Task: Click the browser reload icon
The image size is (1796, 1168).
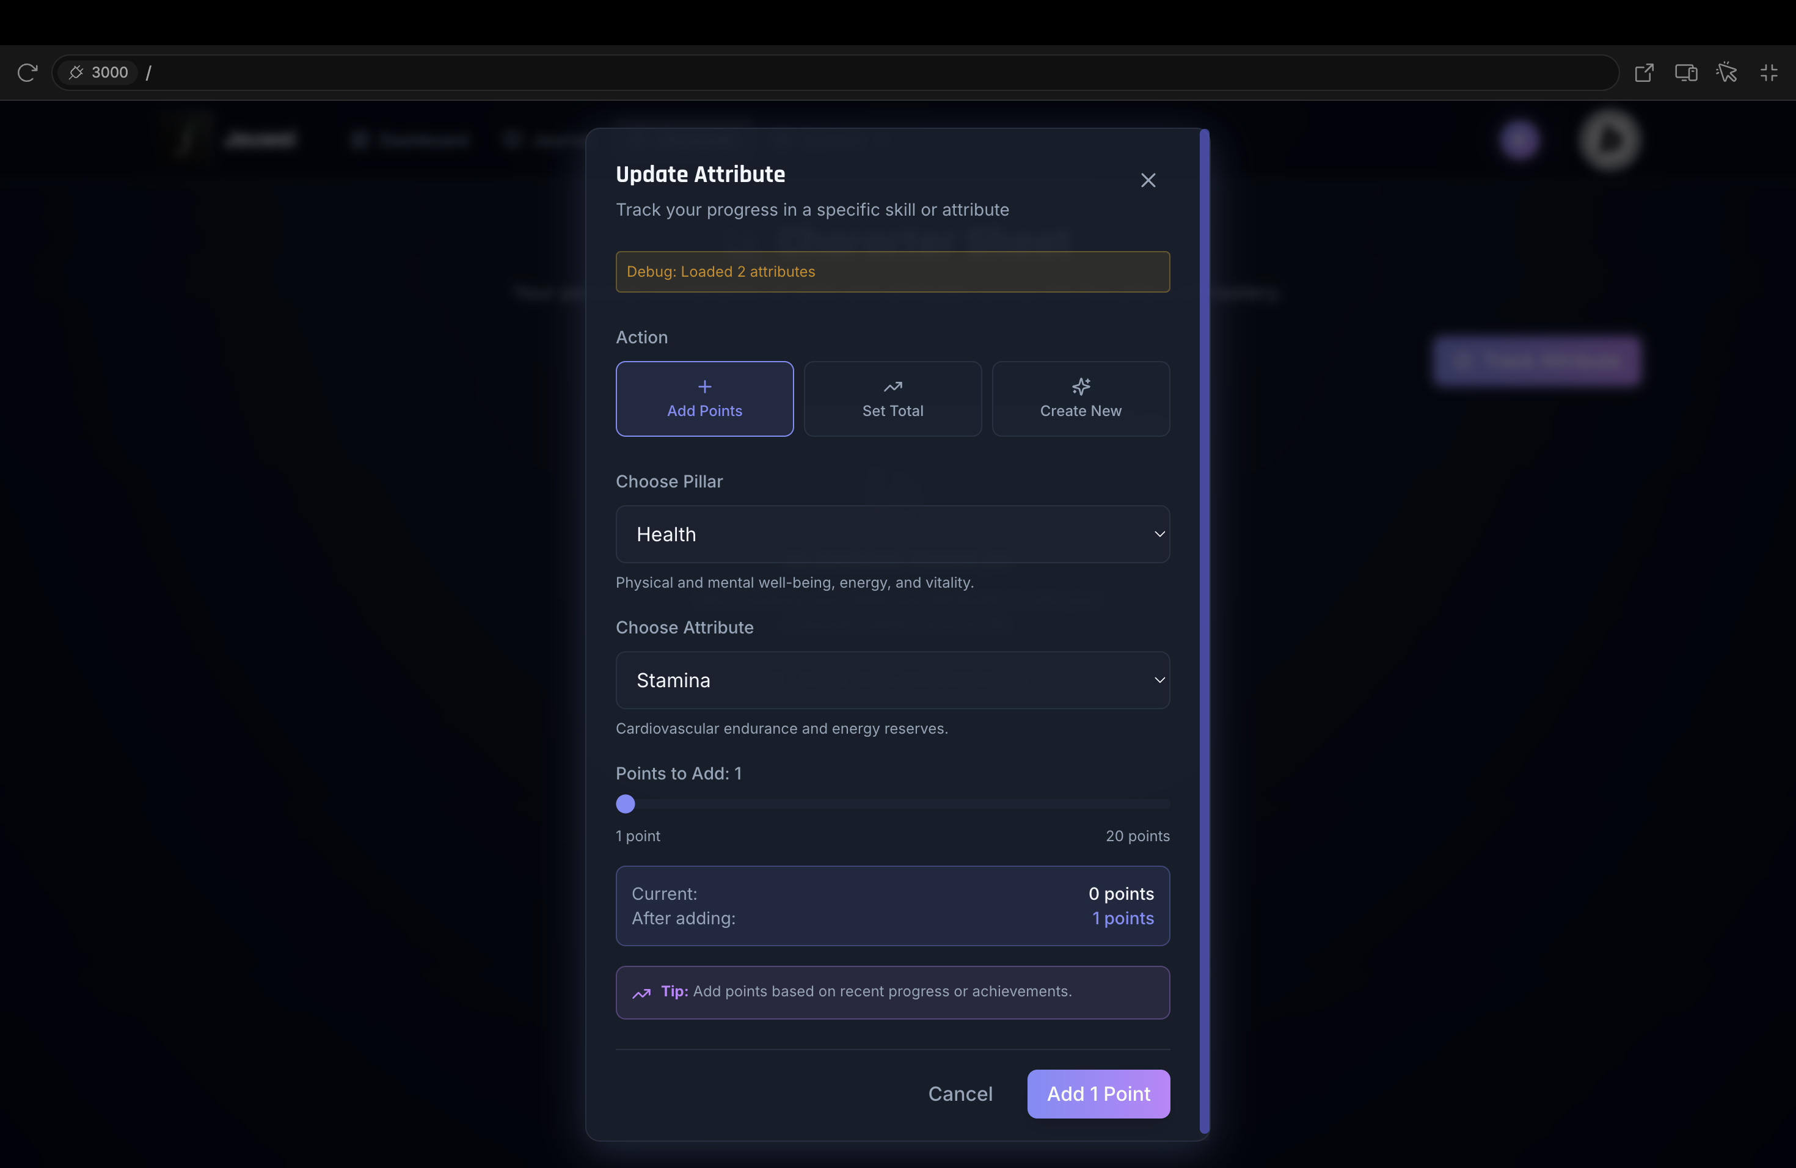Action: (x=27, y=73)
